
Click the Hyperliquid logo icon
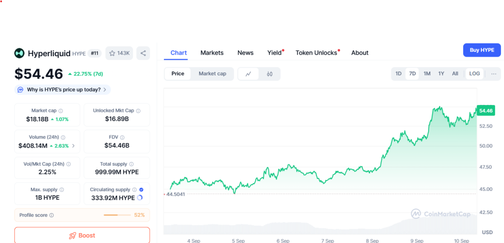pos(20,53)
